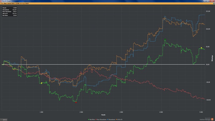Click the Results Graph window title
215x121 pixels.
(6, 1)
